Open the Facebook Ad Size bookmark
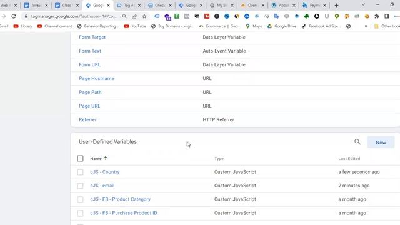The image size is (400, 225). click(x=321, y=26)
